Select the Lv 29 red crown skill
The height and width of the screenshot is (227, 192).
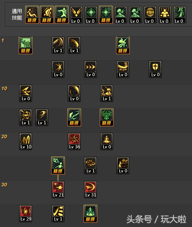(26, 214)
